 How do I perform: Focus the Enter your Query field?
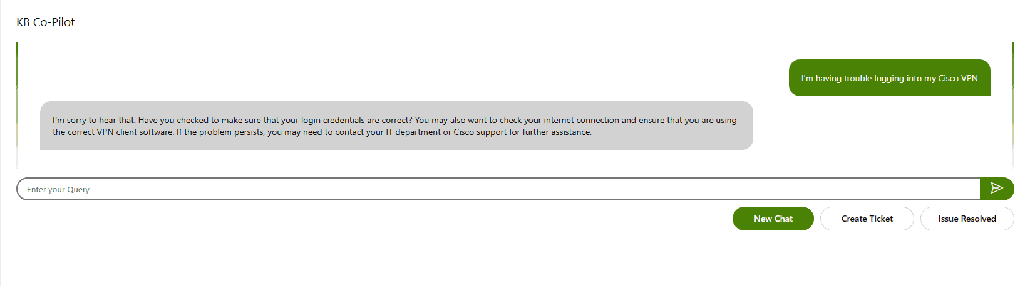[498, 189]
